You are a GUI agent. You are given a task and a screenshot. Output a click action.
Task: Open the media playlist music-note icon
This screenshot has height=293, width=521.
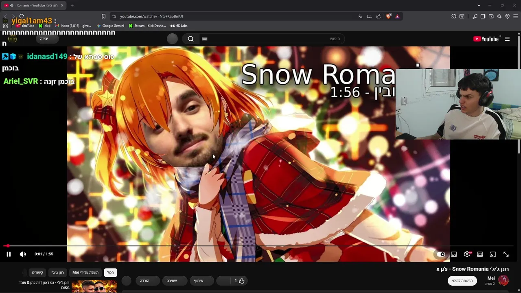click(x=475, y=16)
